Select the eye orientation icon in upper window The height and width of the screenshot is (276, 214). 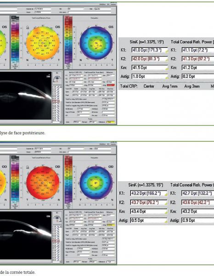coord(57,79)
